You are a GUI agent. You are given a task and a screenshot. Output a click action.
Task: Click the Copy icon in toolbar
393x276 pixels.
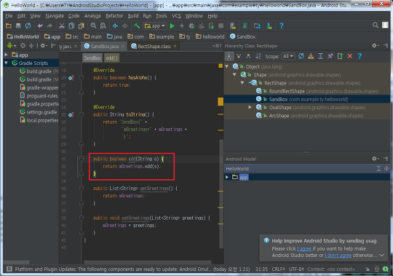[x=71, y=25]
